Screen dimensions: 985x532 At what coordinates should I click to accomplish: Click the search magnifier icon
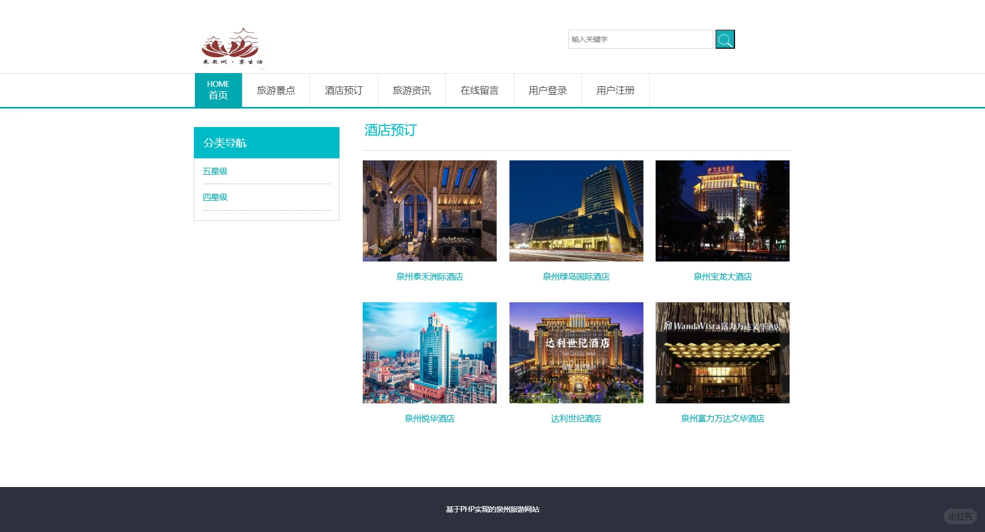coord(724,39)
